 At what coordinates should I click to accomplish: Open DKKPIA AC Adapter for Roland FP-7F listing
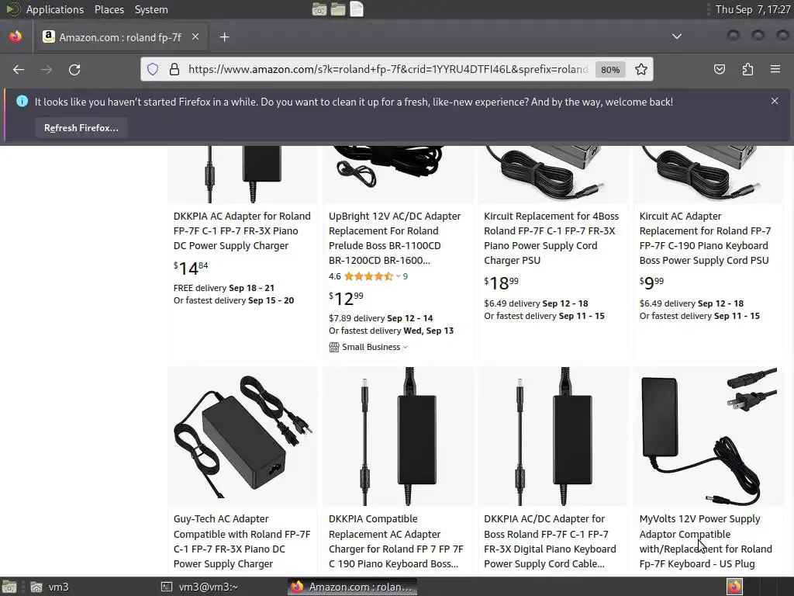point(242,230)
